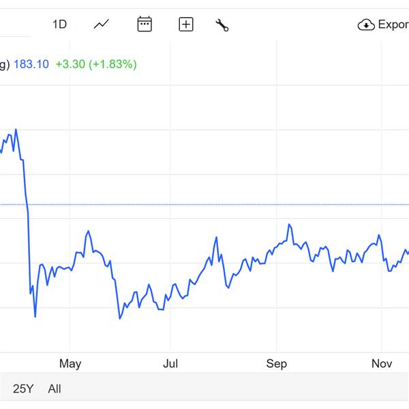Switch the range to 25Y
Screen dimensions: 409x409
coord(23,389)
